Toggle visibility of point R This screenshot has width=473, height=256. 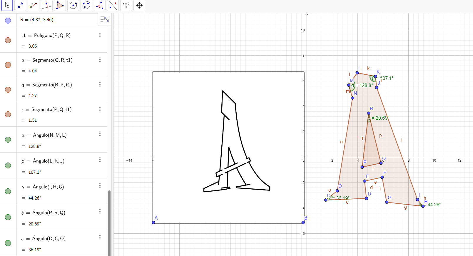point(8,20)
